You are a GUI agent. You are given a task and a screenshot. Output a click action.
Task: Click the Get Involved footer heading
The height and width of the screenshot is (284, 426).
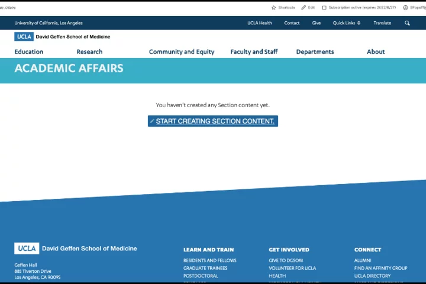[x=289, y=250]
